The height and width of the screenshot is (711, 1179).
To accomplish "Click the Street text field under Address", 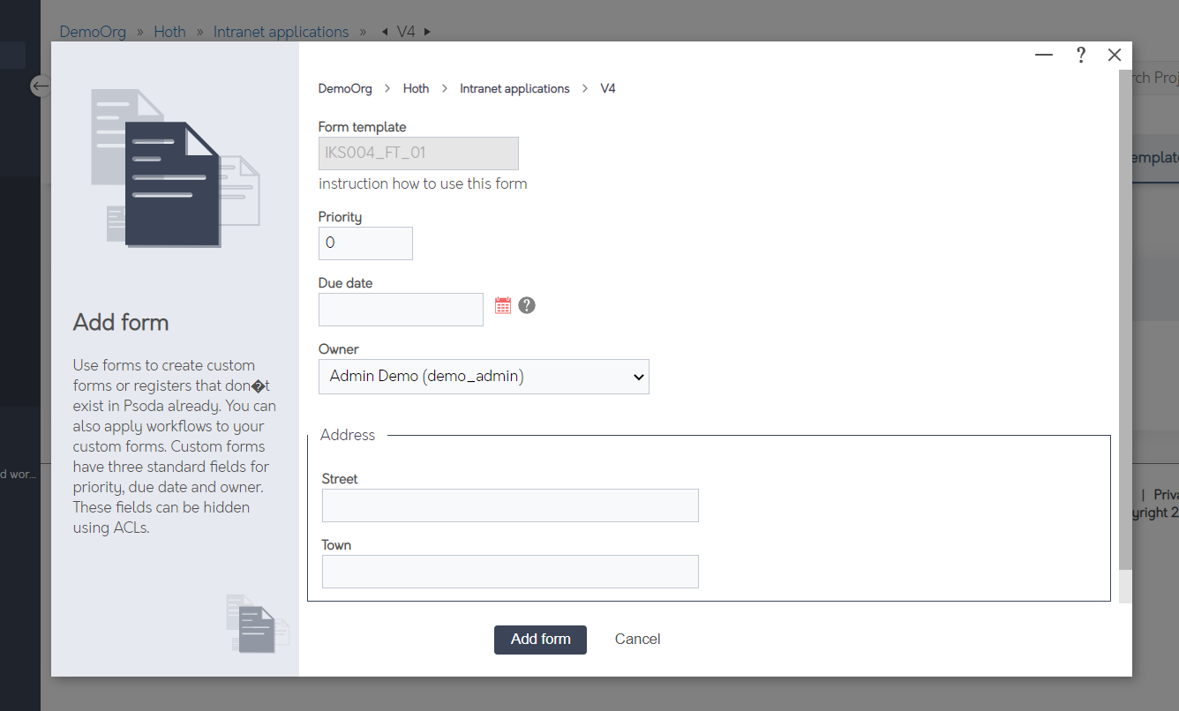I will click(x=509, y=505).
